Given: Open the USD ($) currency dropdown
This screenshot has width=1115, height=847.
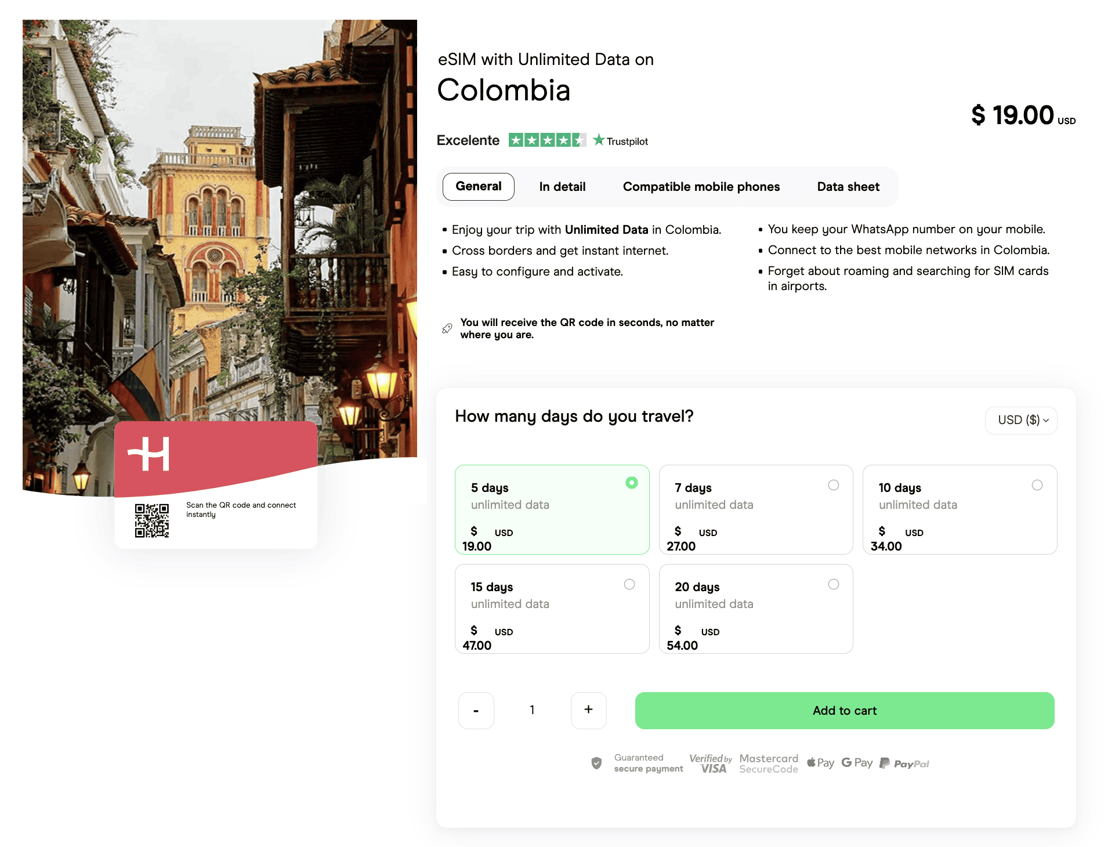Looking at the screenshot, I should pos(1021,420).
